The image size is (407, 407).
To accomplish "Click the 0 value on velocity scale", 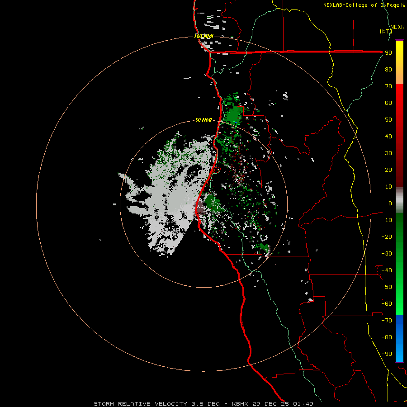I will tap(390, 203).
